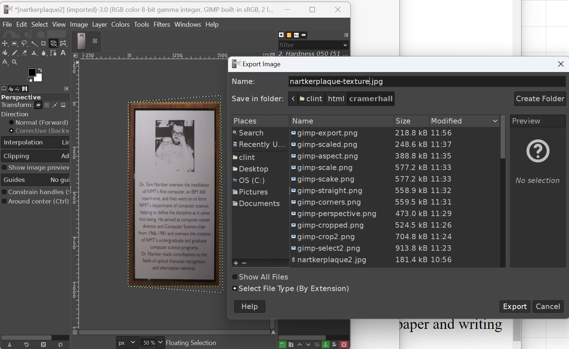Select the Bucket Fill tool
This screenshot has height=349, width=569.
point(5,53)
